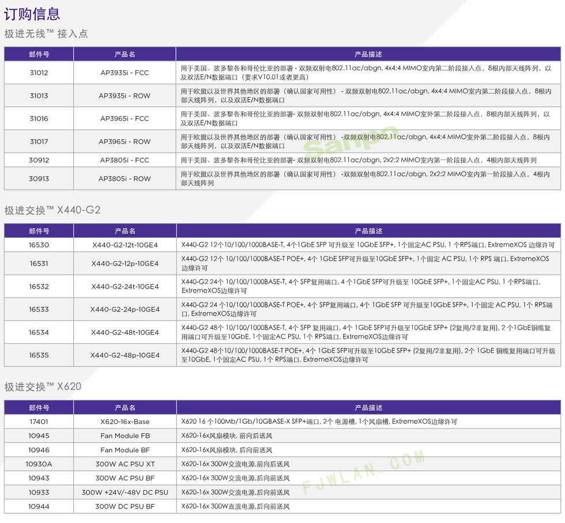565x523 pixels.
Task: Click part number 16531
Action: (x=39, y=263)
